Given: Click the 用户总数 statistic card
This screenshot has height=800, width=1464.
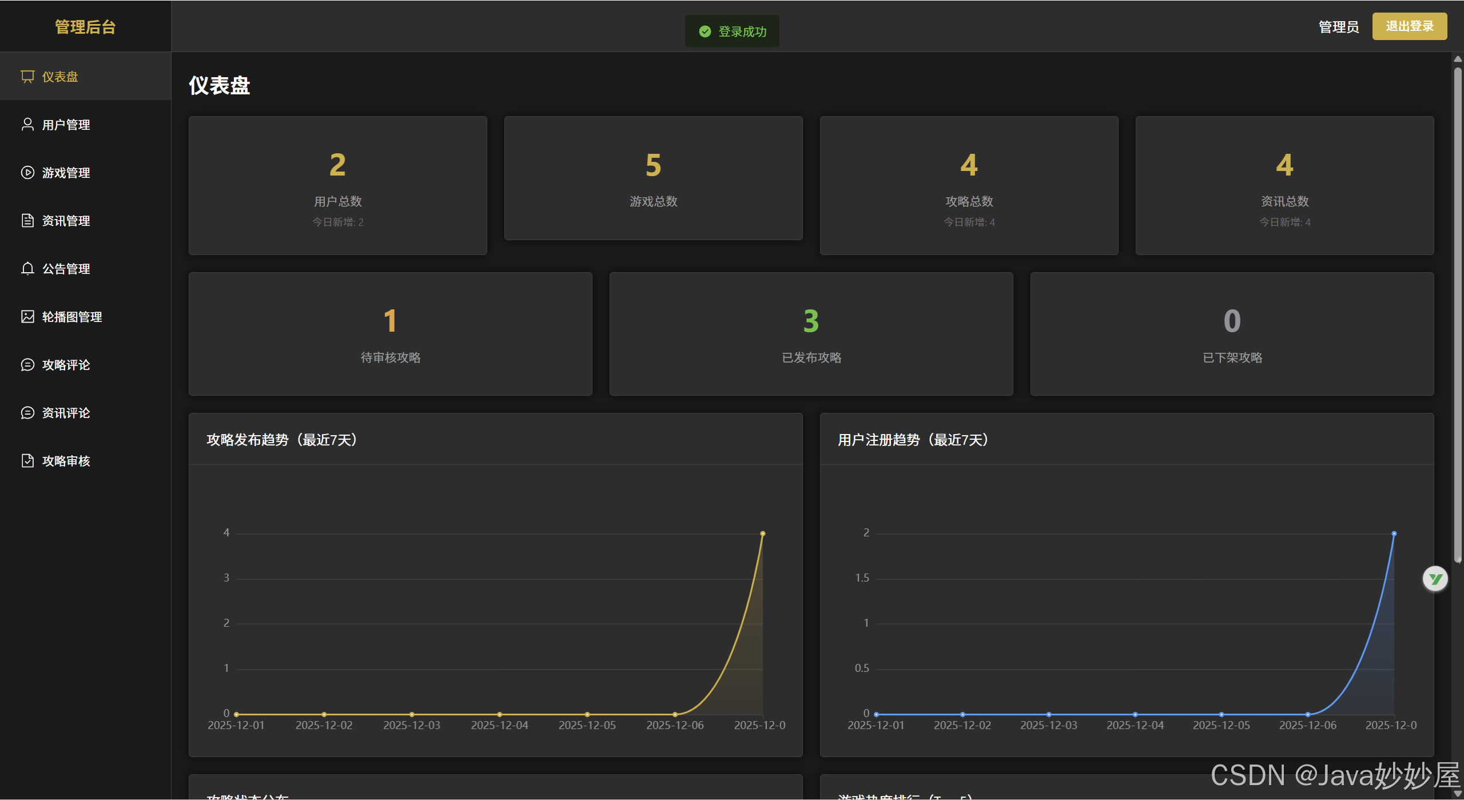Looking at the screenshot, I should pyautogui.click(x=337, y=186).
